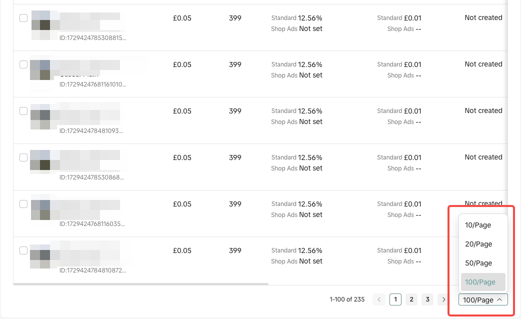Tick checkbox for product ID 17294247681161010
Screen dimensions: 521x319
point(23,64)
